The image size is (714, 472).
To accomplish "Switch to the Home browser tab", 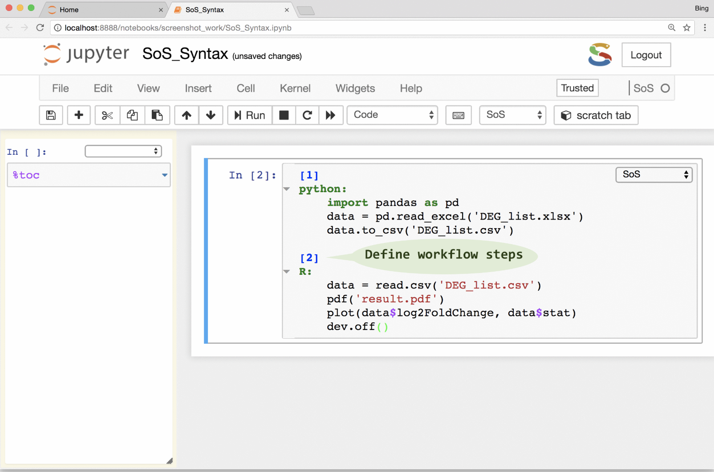I will [69, 10].
